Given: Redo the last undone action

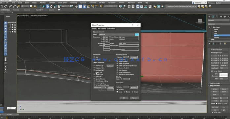Looking at the screenshot, I should (6, 6).
